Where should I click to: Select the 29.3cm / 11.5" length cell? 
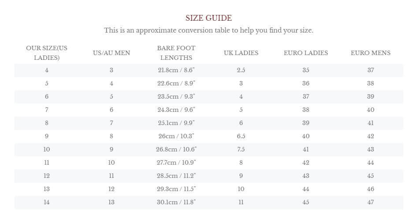176,189
